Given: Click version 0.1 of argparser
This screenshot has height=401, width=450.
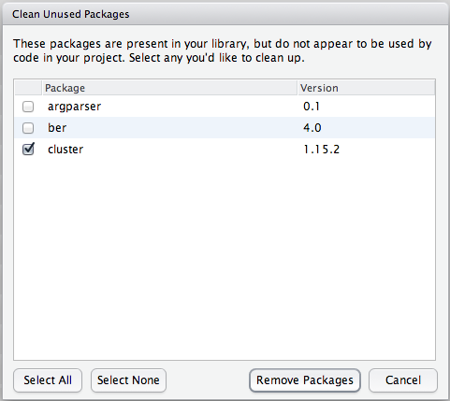Looking at the screenshot, I should click(312, 107).
